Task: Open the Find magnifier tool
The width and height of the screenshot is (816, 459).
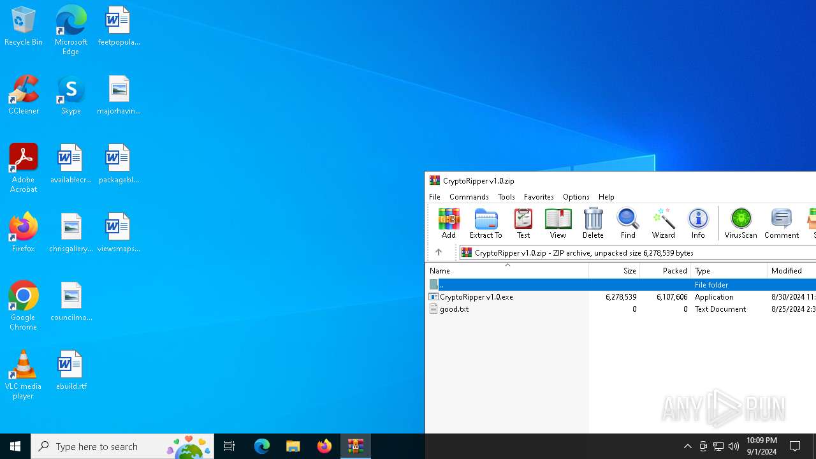Action: (628, 223)
